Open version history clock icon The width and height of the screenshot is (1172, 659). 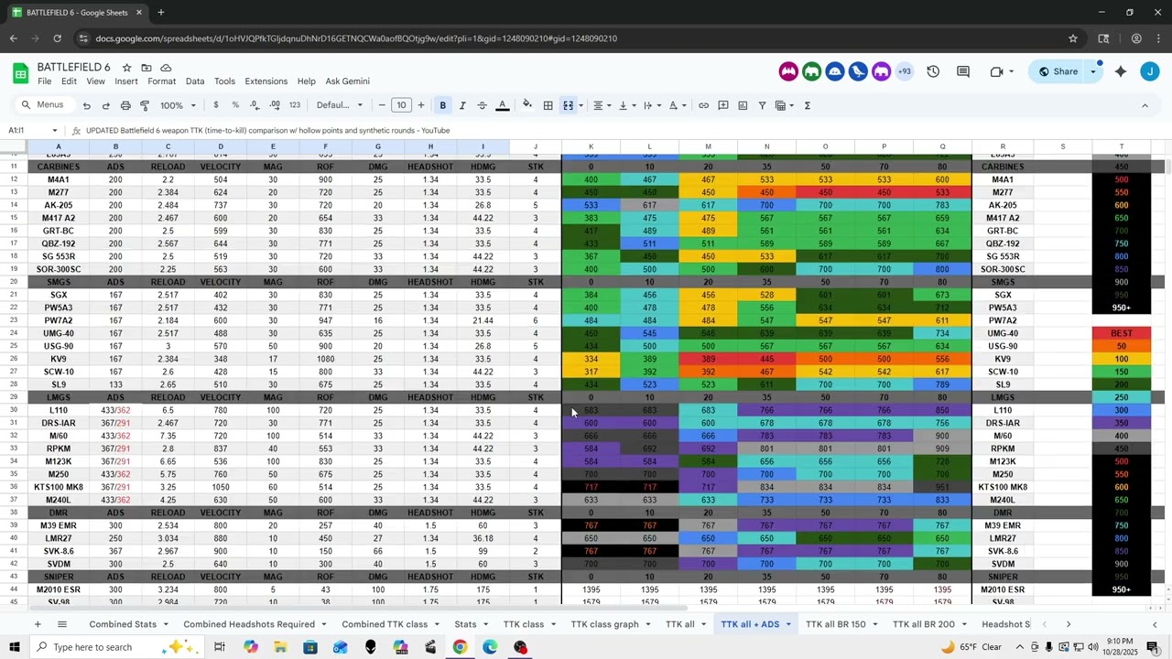pos(933,71)
